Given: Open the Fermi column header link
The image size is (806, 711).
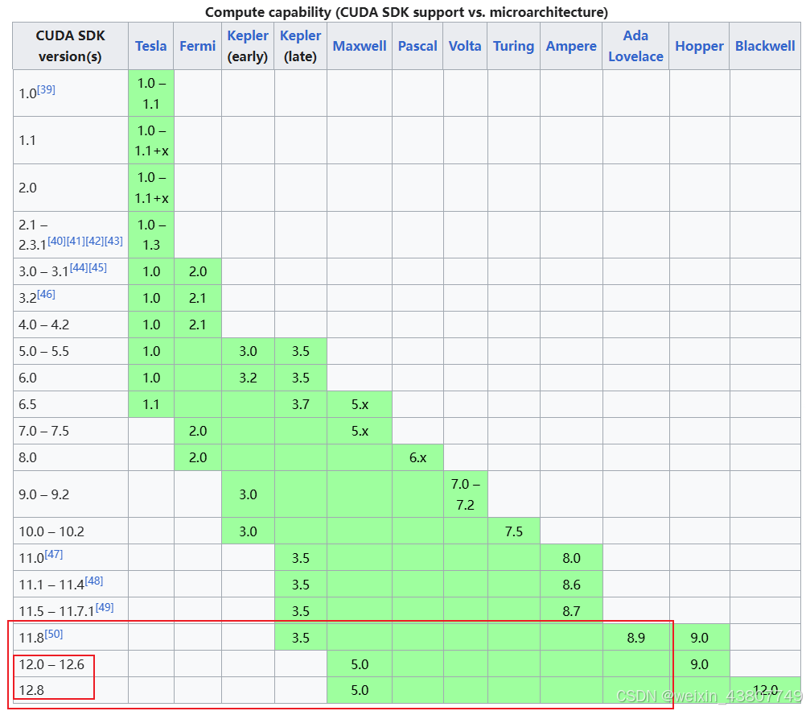Looking at the screenshot, I should click(x=197, y=47).
